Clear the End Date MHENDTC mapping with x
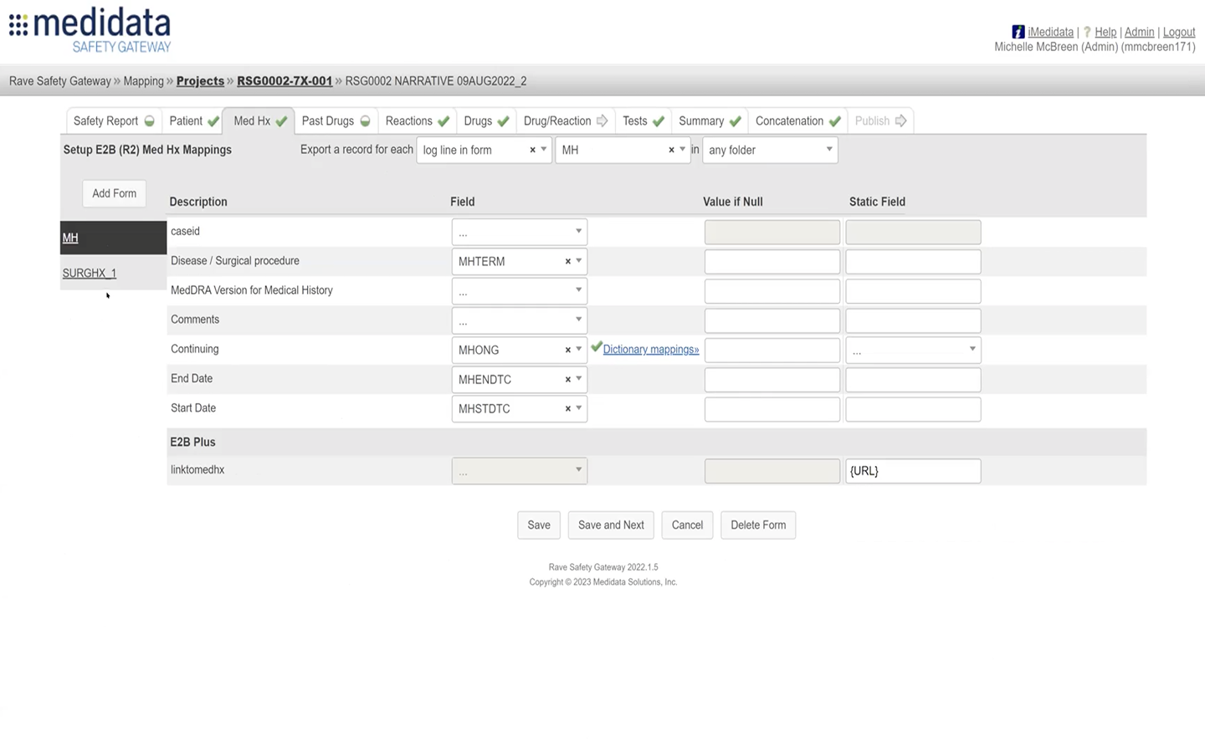Screen dimensions: 1205x753 568,379
